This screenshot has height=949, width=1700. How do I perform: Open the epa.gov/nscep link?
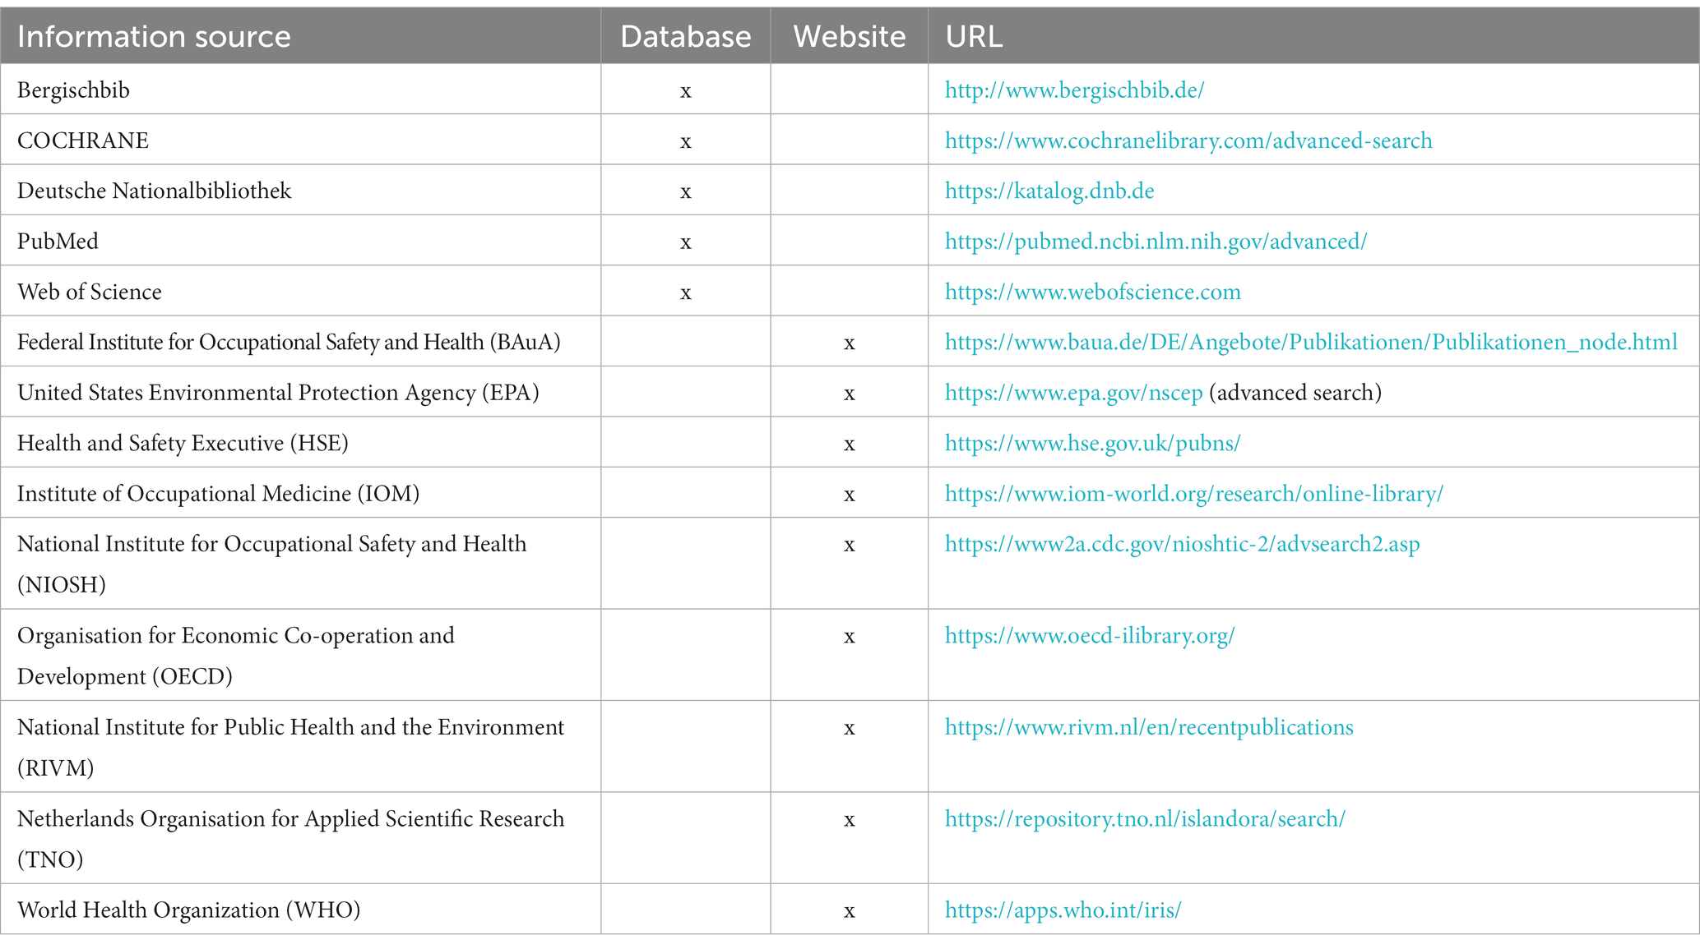(x=1074, y=393)
